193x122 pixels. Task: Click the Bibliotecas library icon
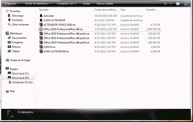pos(7,33)
